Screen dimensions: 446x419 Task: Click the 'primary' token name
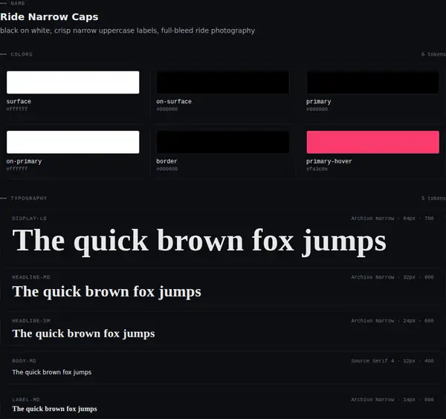coord(319,102)
